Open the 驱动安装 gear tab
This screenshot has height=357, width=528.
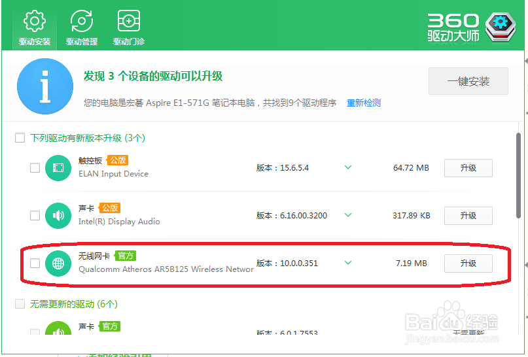click(x=35, y=28)
